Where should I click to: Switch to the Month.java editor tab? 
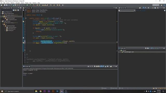point(28,8)
